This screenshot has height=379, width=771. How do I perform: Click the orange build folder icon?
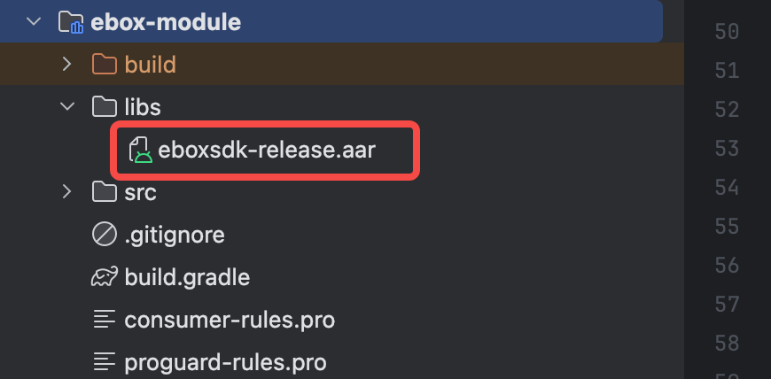click(105, 64)
